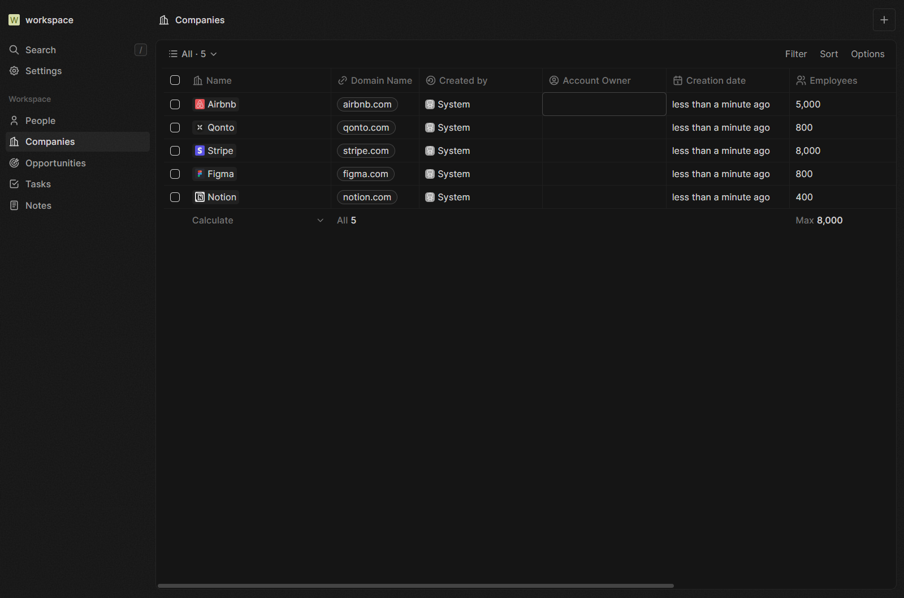This screenshot has width=904, height=598.
Task: Click the Name column building icon
Action: [197, 80]
